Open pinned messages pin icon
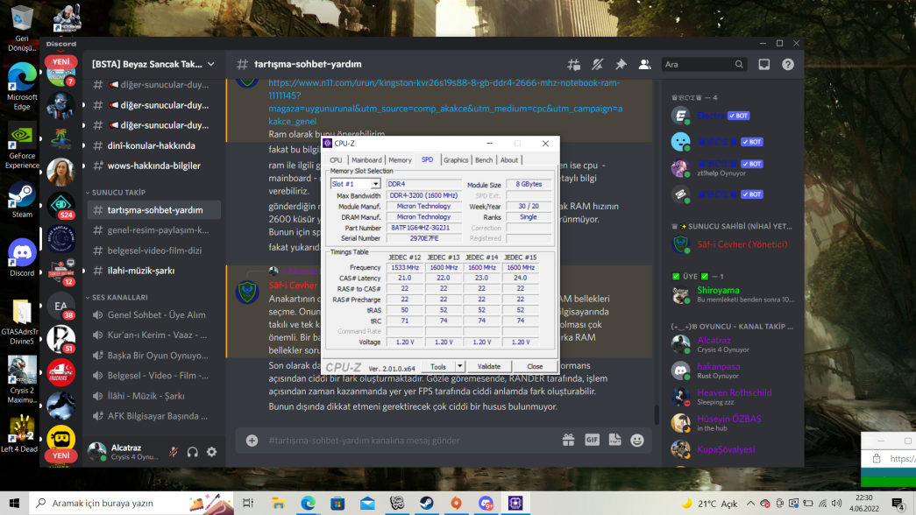Image resolution: width=916 pixels, height=515 pixels. pyautogui.click(x=621, y=64)
